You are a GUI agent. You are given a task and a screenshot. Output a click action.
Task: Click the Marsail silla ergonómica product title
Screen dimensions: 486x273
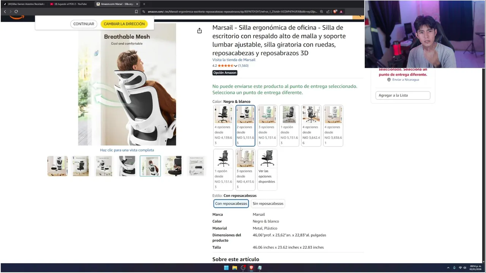pos(279,40)
